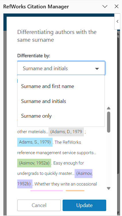Click the 'Differentiate by:' label

[34, 56]
